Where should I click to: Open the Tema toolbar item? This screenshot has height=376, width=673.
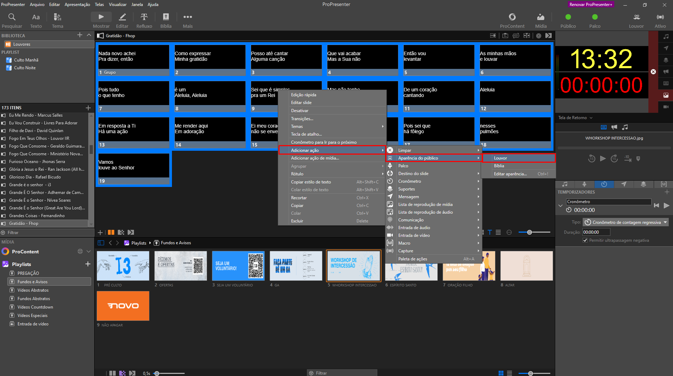click(57, 20)
